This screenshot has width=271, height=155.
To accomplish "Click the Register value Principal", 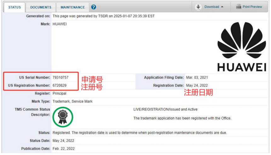I will pyautogui.click(x=60, y=94).
